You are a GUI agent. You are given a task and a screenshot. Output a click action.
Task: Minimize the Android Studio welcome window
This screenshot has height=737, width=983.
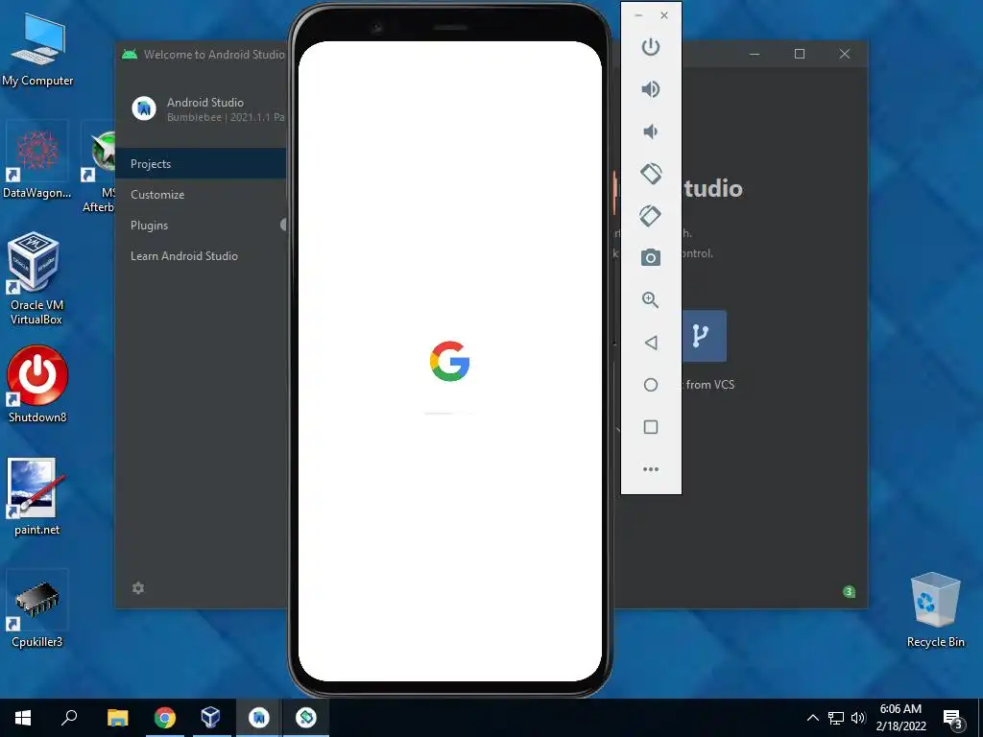(x=755, y=54)
